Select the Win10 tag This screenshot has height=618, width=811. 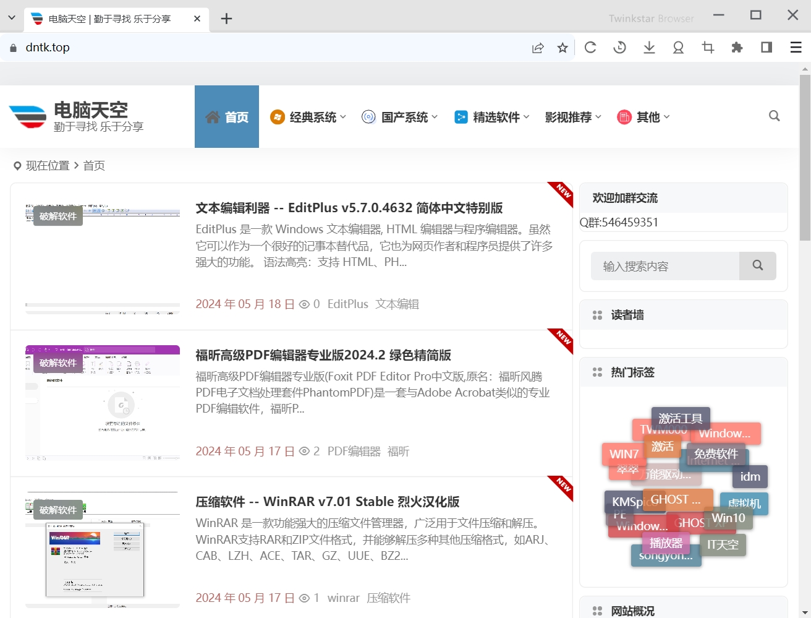pyautogui.click(x=728, y=518)
